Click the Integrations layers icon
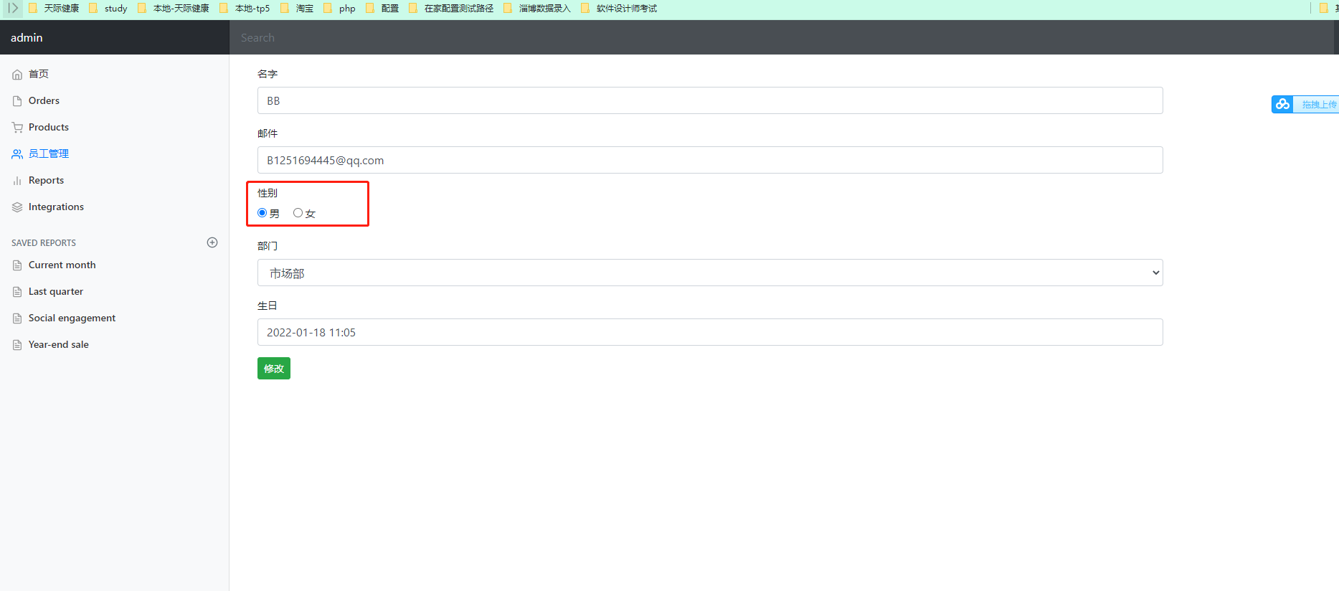 tap(17, 207)
